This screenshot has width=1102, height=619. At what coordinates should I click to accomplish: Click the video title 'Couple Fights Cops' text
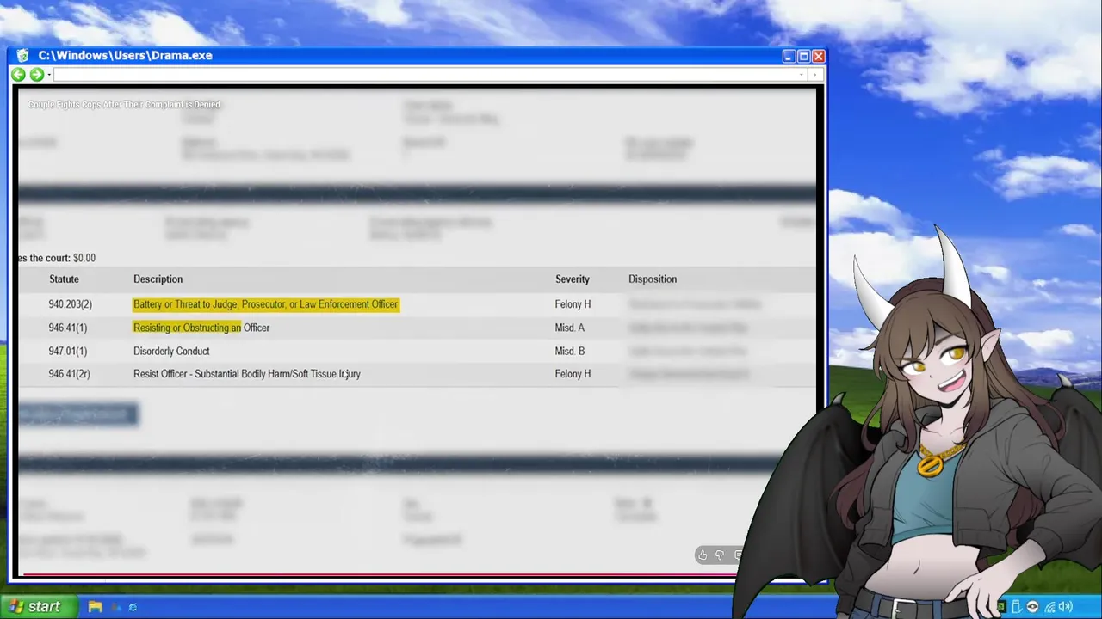pyautogui.click(x=124, y=105)
